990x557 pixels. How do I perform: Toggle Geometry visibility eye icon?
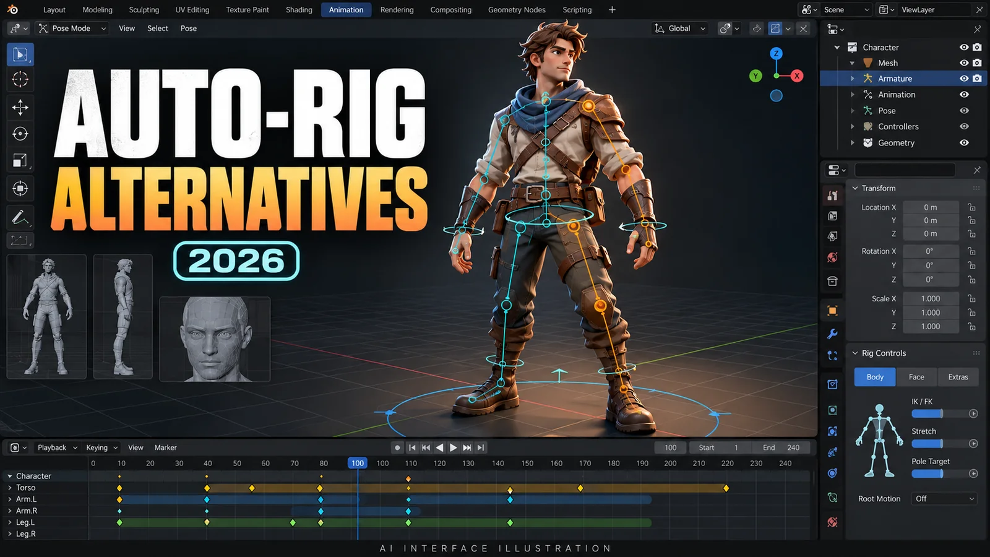click(x=964, y=142)
